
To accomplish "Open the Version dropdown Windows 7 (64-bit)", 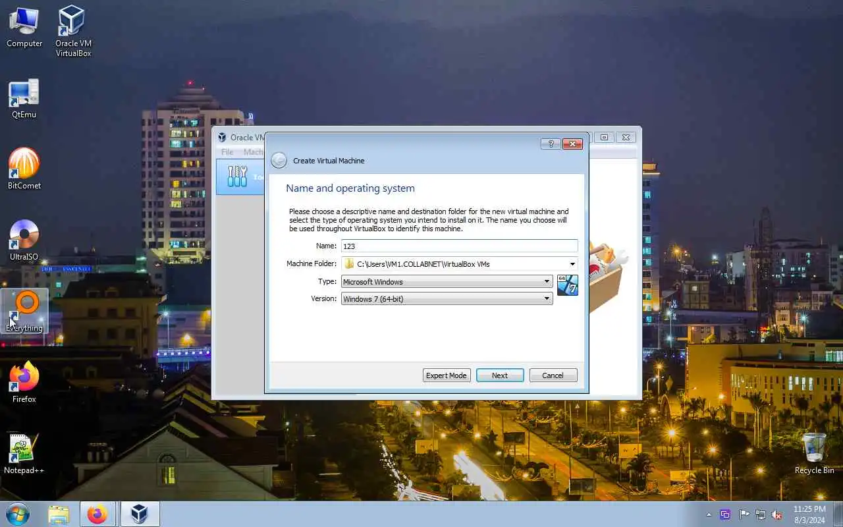I will pos(447,298).
